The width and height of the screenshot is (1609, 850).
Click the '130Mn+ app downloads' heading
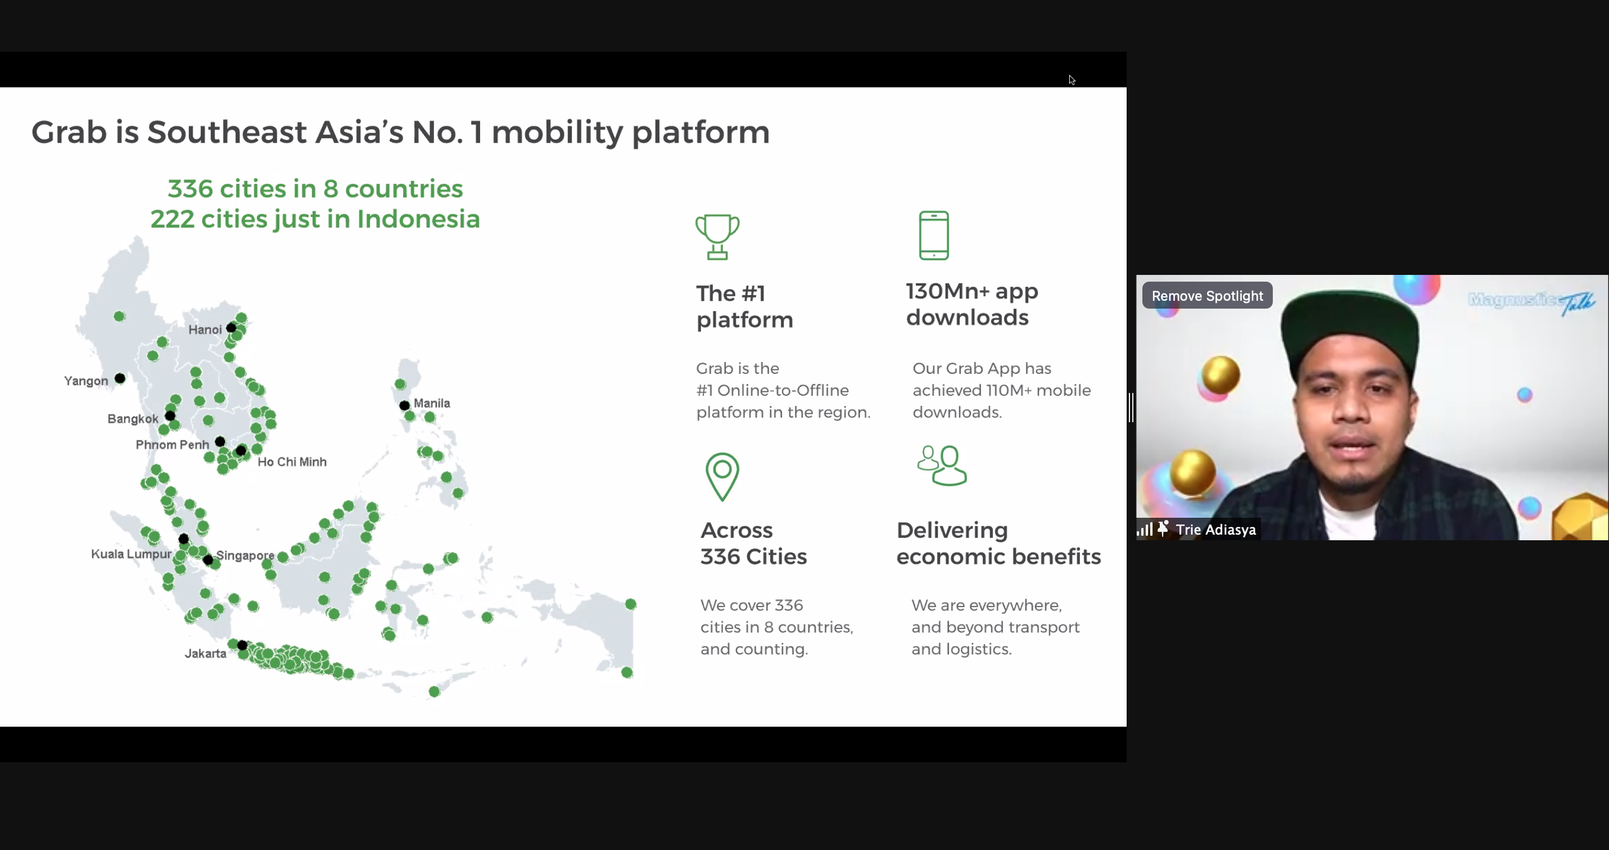point(972,304)
